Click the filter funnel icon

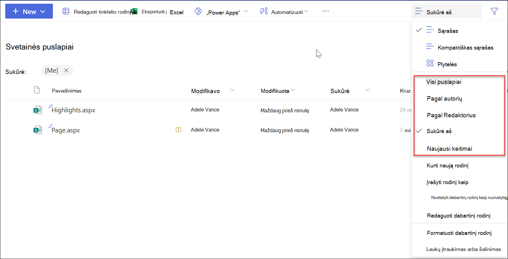pos(494,11)
